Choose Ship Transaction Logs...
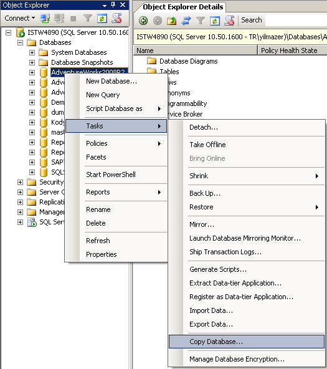The width and height of the screenshot is (327, 369). [247, 252]
